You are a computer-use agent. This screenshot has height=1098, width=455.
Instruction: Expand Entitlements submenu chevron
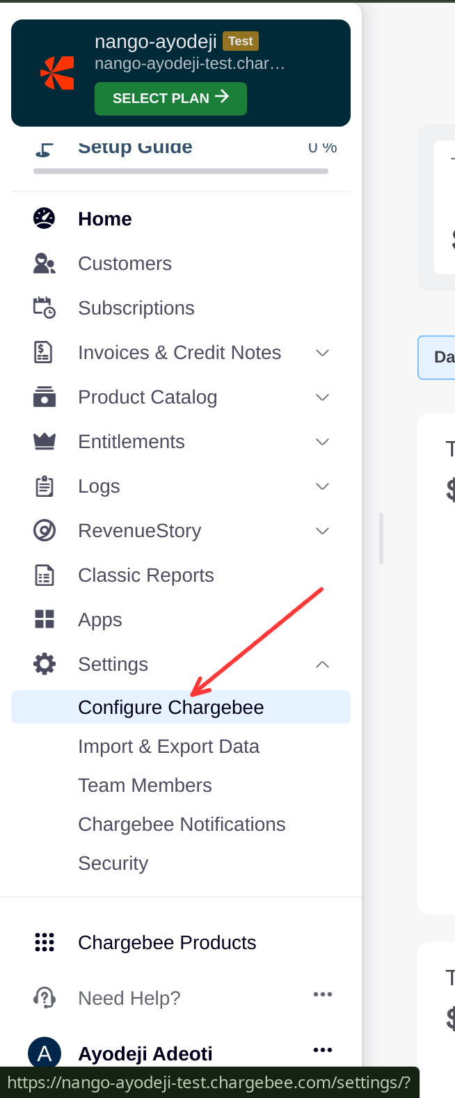coord(322,442)
